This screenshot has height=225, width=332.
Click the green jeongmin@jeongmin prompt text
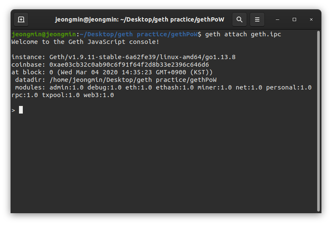(x=44, y=34)
